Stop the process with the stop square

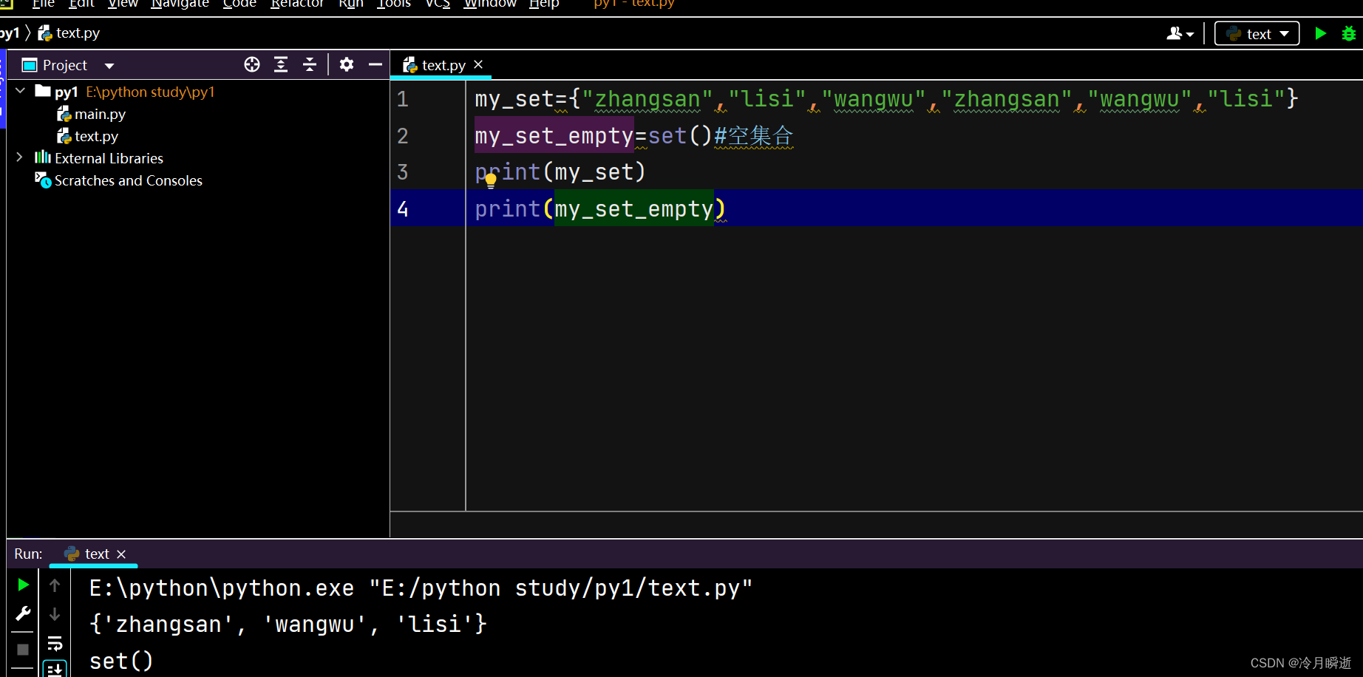click(22, 649)
